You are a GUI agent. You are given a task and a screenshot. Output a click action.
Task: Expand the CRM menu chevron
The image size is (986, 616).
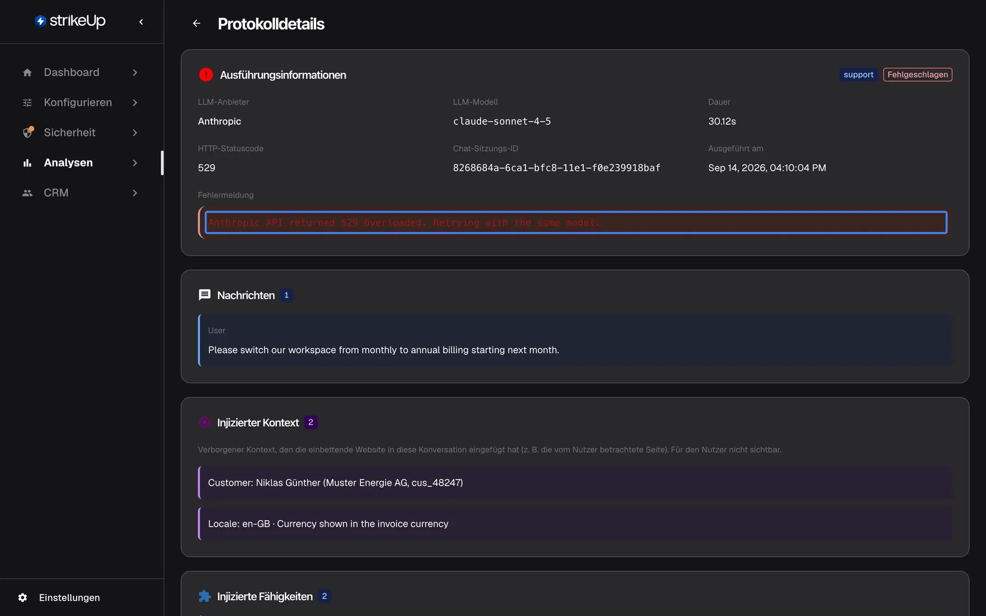[x=135, y=193]
